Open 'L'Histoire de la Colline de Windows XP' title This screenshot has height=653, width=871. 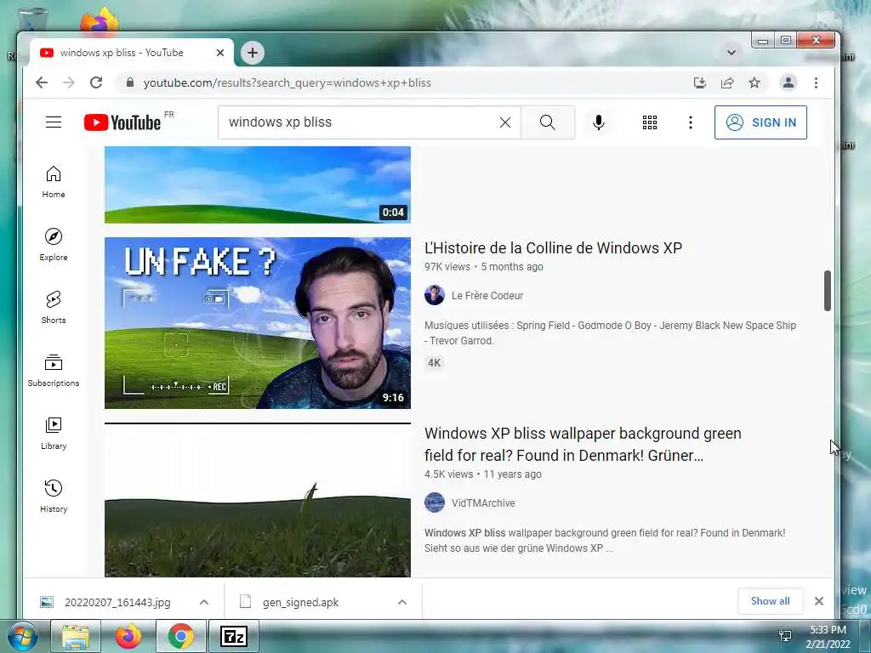(x=553, y=248)
